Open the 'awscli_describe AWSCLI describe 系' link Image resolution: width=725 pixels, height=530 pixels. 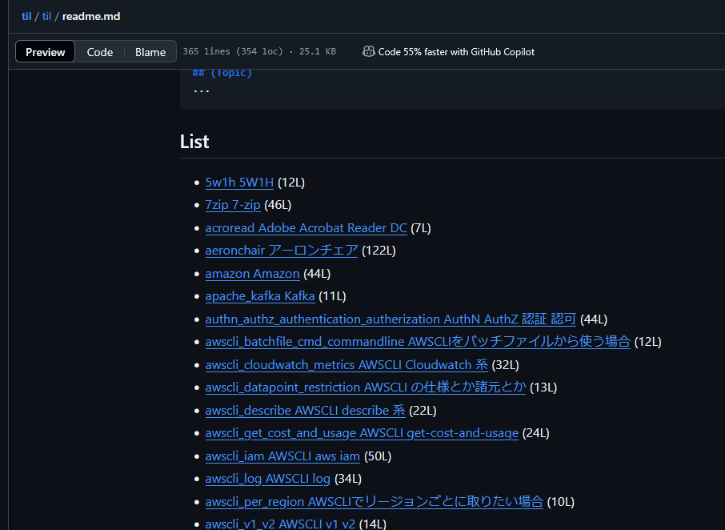(305, 411)
